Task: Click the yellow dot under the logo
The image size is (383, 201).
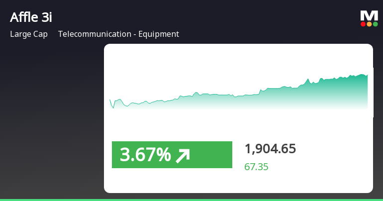Action: coord(369,24)
